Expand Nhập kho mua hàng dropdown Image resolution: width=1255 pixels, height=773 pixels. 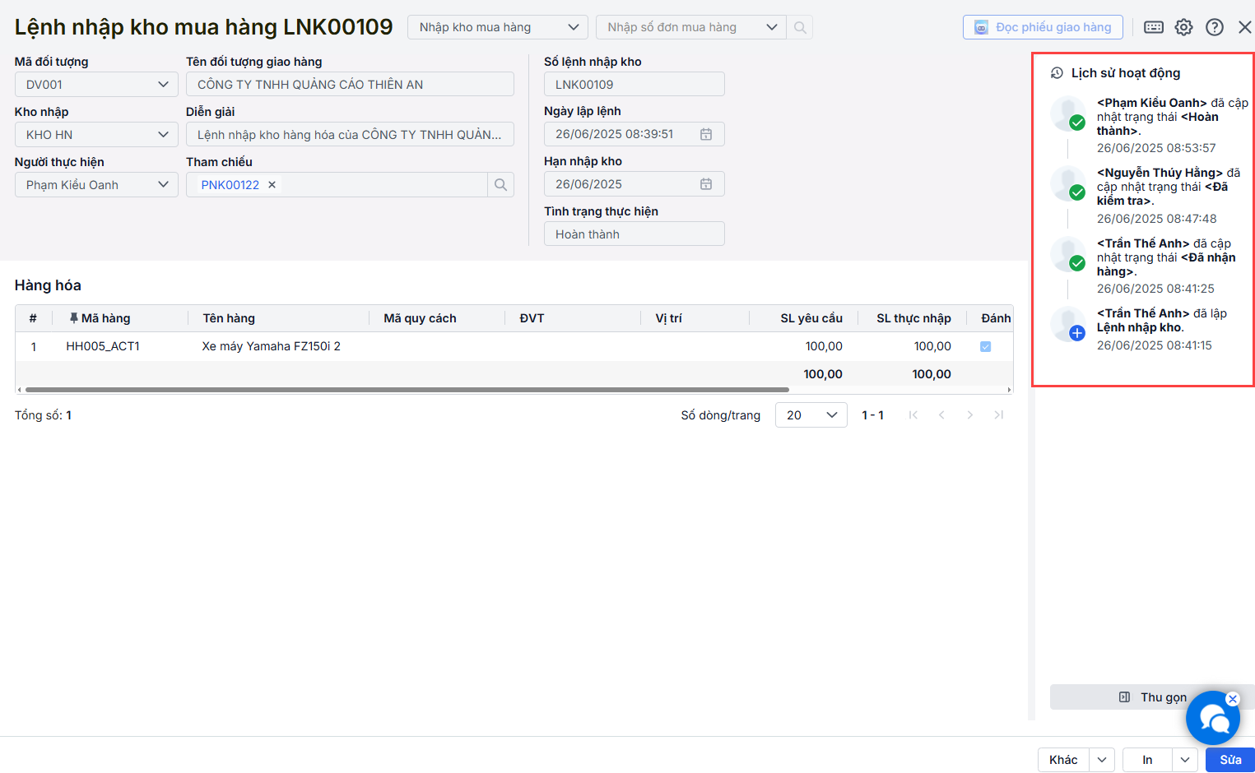[x=573, y=27]
